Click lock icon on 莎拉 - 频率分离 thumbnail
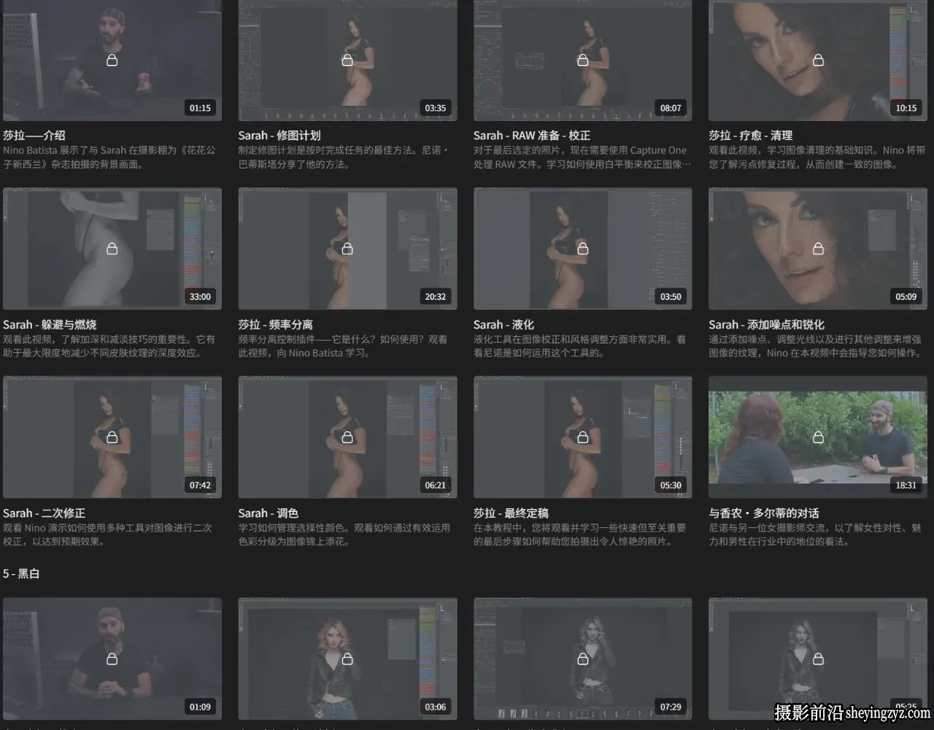Image resolution: width=934 pixels, height=730 pixels. coord(347,249)
